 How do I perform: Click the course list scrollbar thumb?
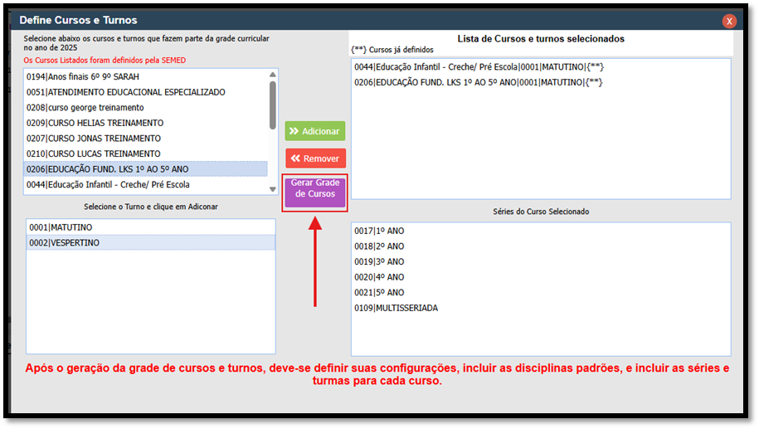273,104
